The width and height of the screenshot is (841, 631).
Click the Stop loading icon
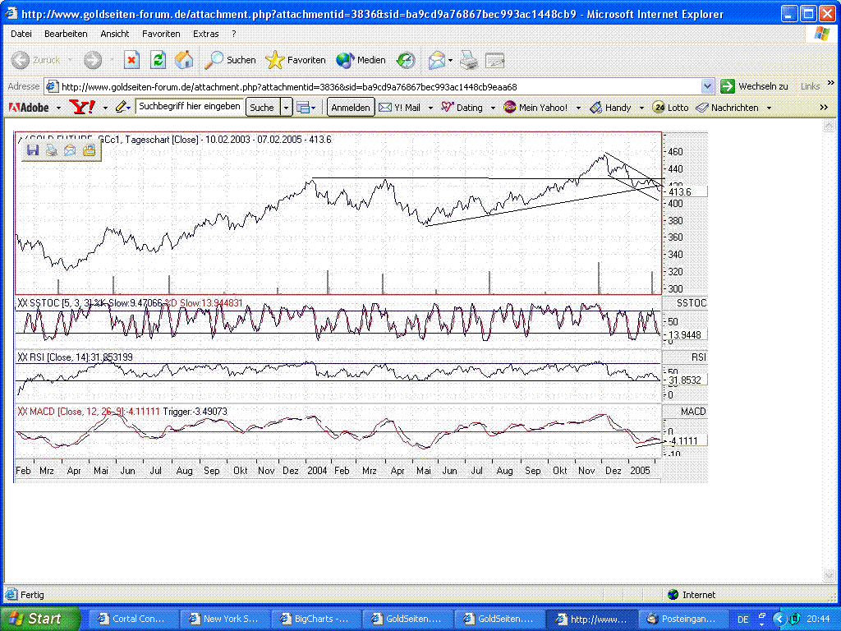[x=131, y=60]
